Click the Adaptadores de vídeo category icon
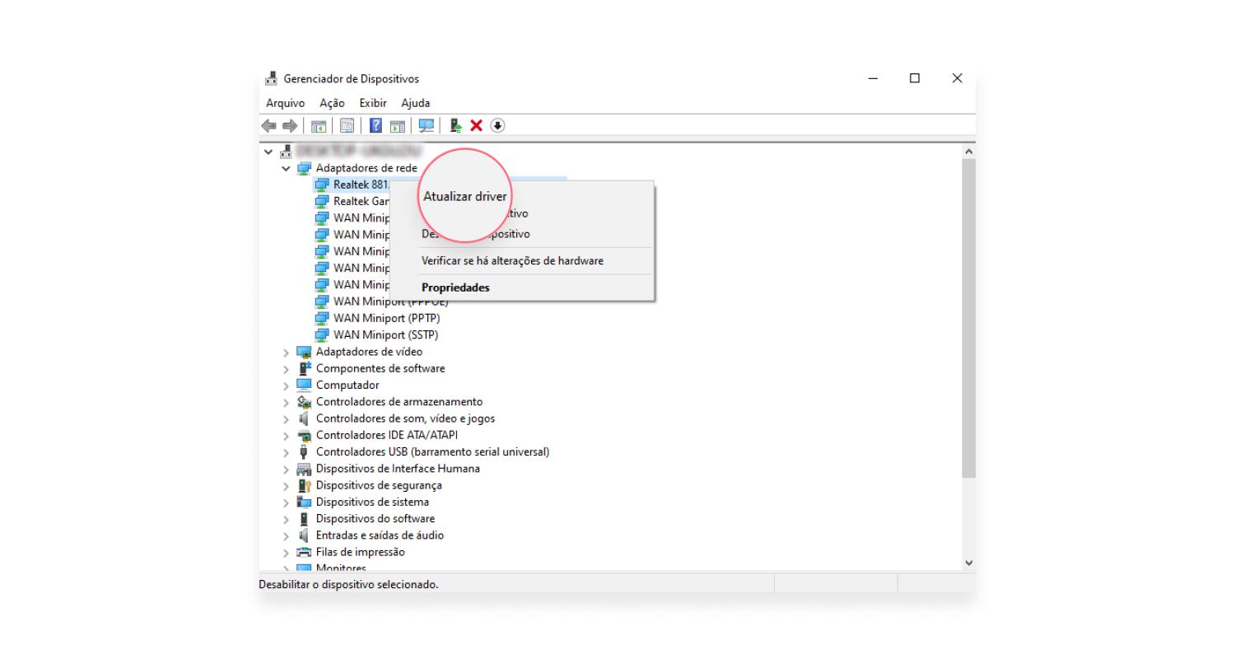 305,352
